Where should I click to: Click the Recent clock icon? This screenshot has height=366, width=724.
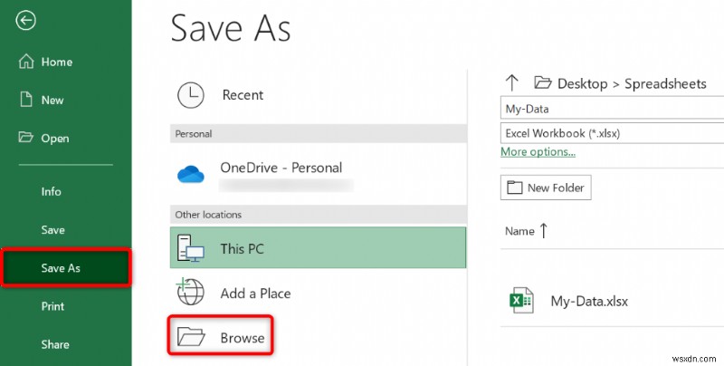191,95
